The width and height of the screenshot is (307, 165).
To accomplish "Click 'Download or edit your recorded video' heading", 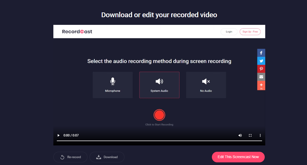I will 159,15.
